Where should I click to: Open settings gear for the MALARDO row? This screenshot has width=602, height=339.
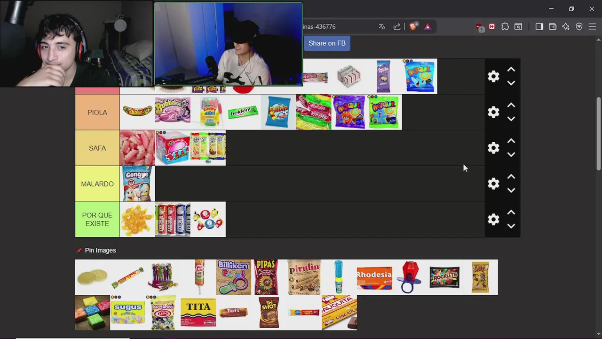point(493,184)
